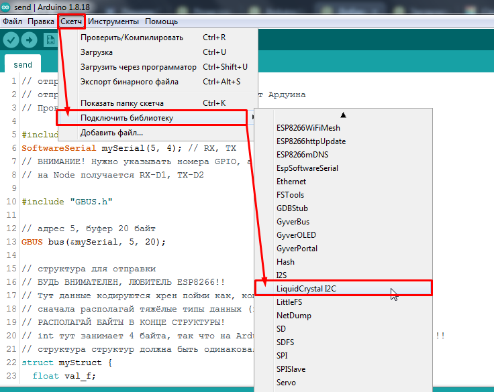Open the Правка menu
Image resolution: width=494 pixels, height=392 pixels.
click(x=41, y=21)
